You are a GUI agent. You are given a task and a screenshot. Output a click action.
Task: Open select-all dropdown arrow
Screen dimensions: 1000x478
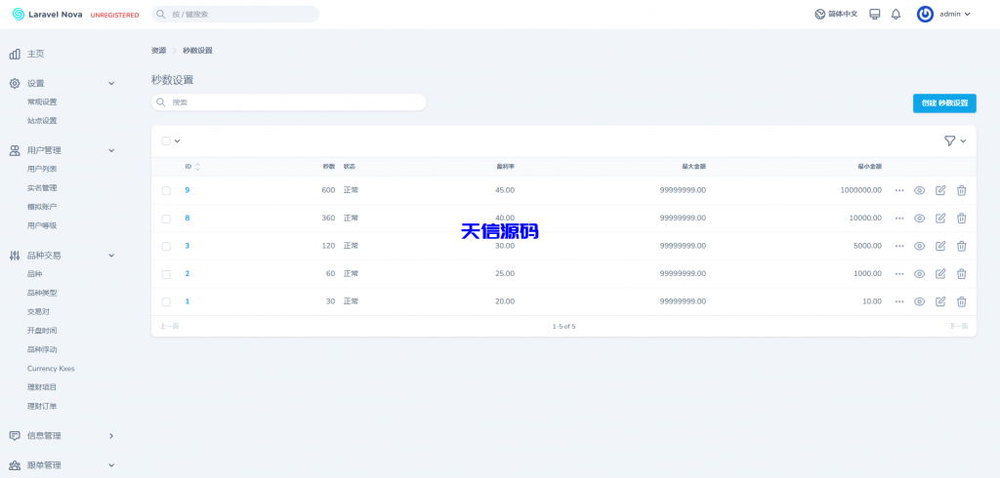point(178,140)
